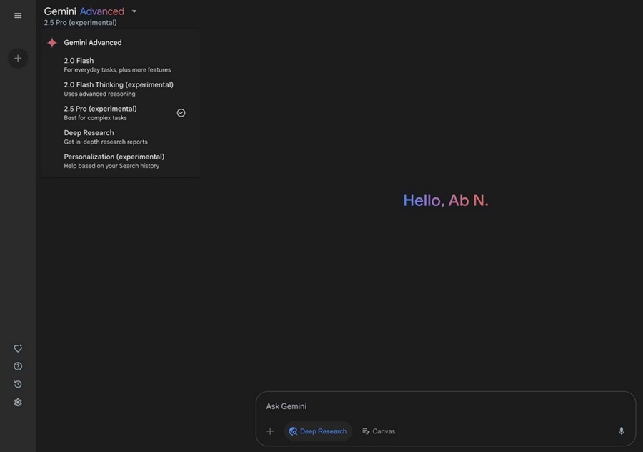Screen dimensions: 643x452
Task: Open the Activity history icon
Action: [18, 384]
